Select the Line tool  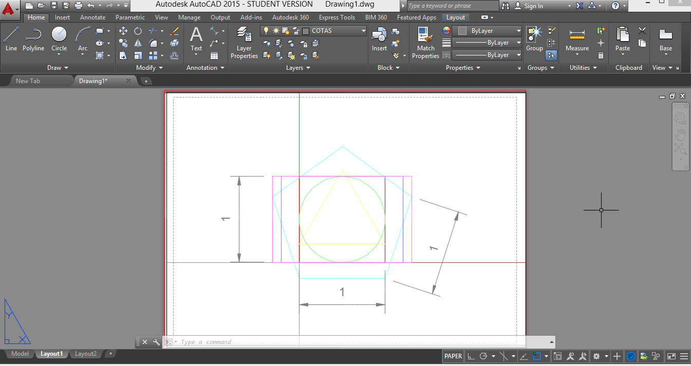coord(11,40)
